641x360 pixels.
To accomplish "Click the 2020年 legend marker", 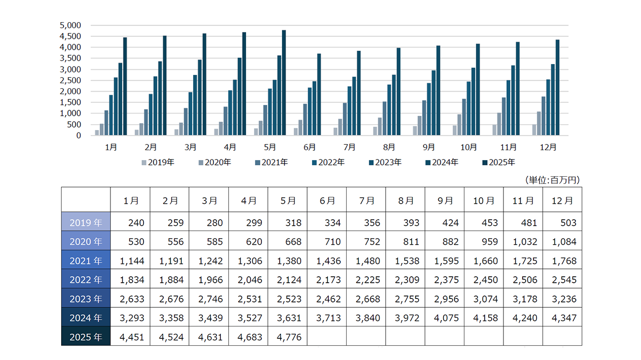I will [201, 163].
